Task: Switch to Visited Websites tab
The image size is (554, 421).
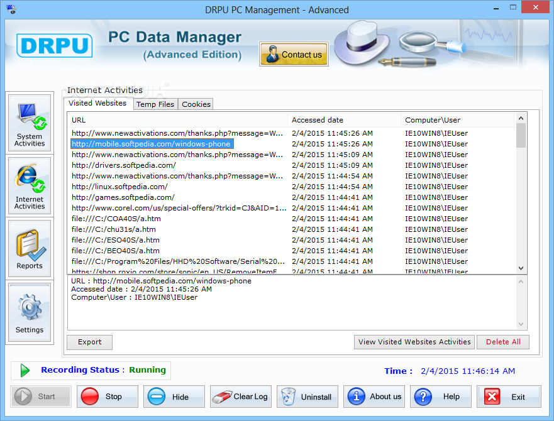Action: tap(97, 103)
